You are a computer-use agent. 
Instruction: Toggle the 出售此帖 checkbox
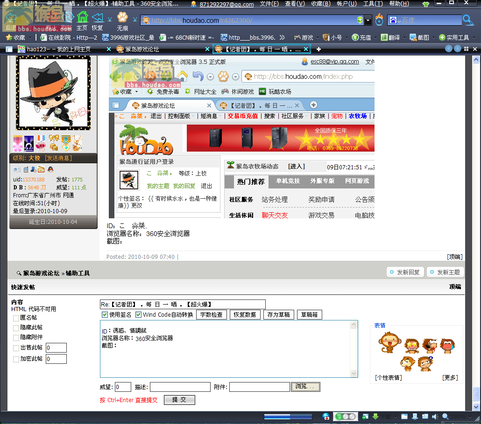pos(16,348)
